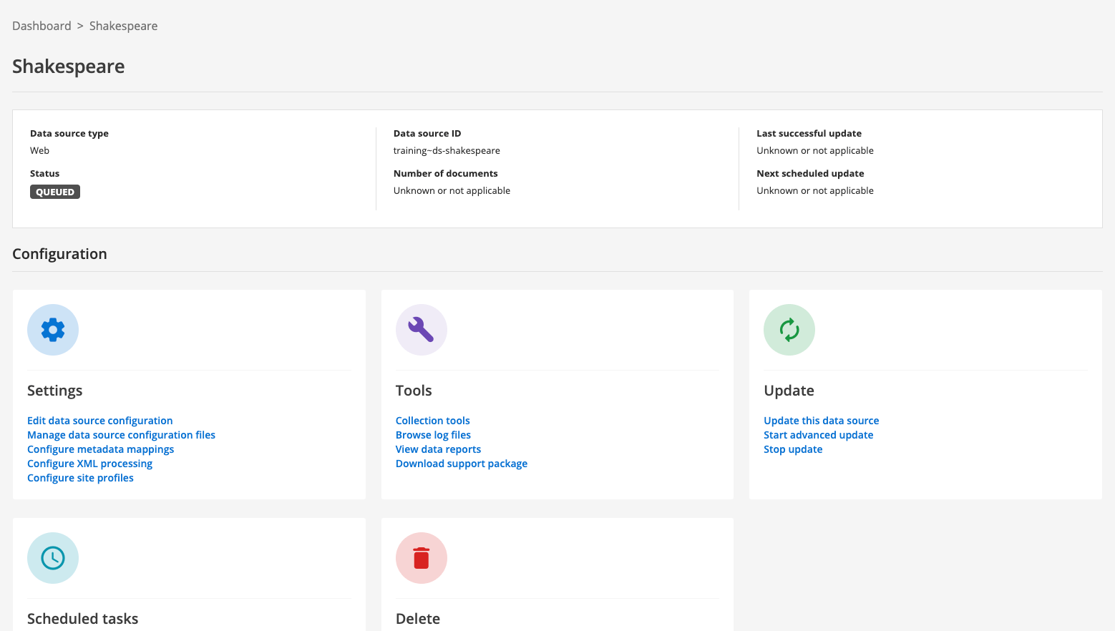Screen dimensions: 1115x631
Task: Open Configure site profiles
Action: [x=80, y=478]
